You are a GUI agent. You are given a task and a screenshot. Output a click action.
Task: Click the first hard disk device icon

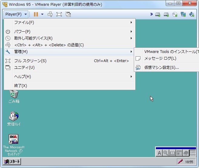(x=158, y=14)
